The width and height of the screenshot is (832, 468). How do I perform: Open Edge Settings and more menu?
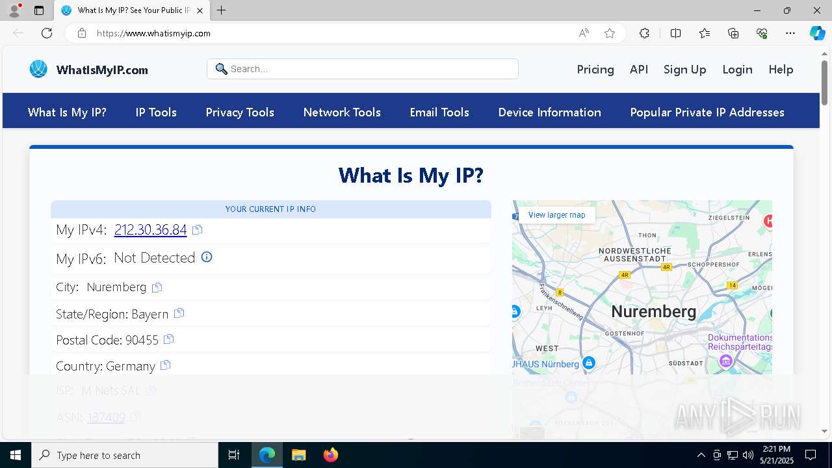click(x=790, y=33)
